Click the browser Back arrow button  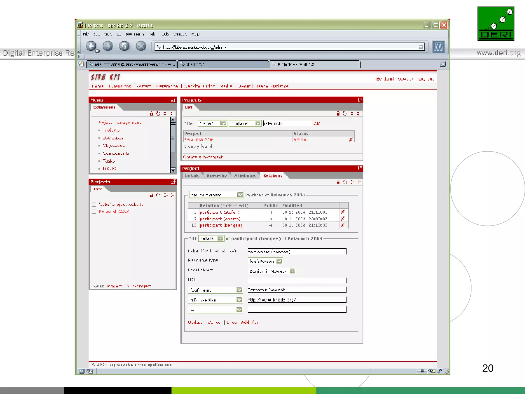(91, 46)
